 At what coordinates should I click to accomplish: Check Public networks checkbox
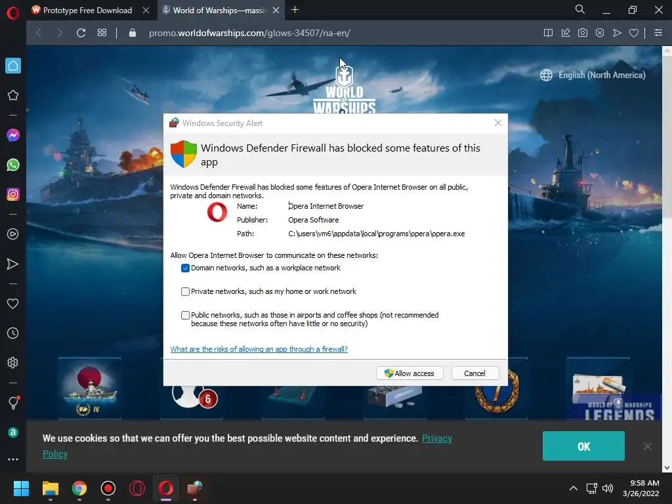(185, 316)
